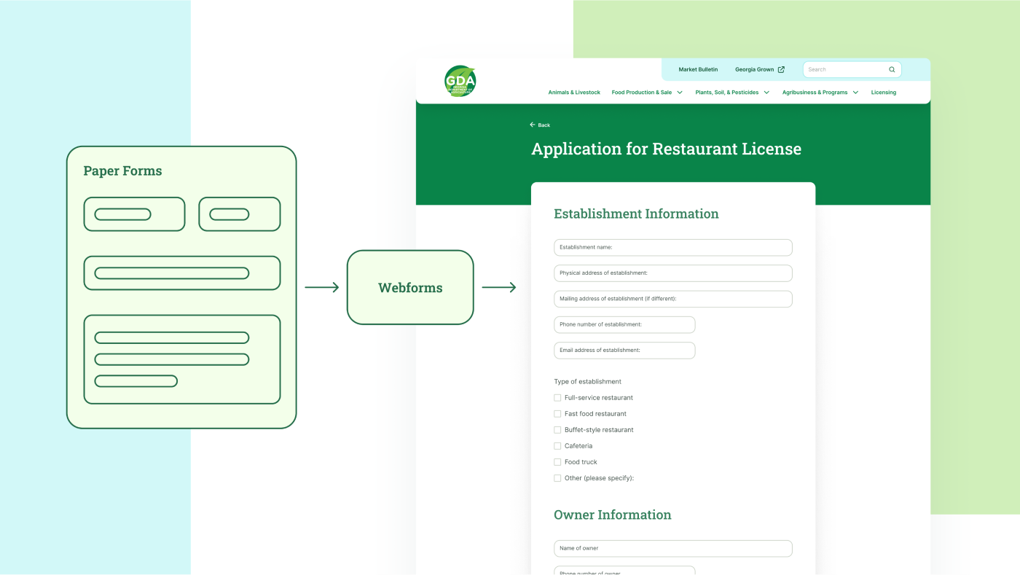This screenshot has width=1020, height=575.
Task: Click the Name of owner field
Action: pyautogui.click(x=672, y=548)
